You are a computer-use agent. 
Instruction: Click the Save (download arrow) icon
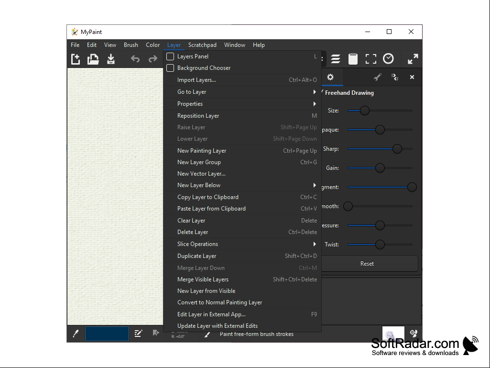click(110, 59)
